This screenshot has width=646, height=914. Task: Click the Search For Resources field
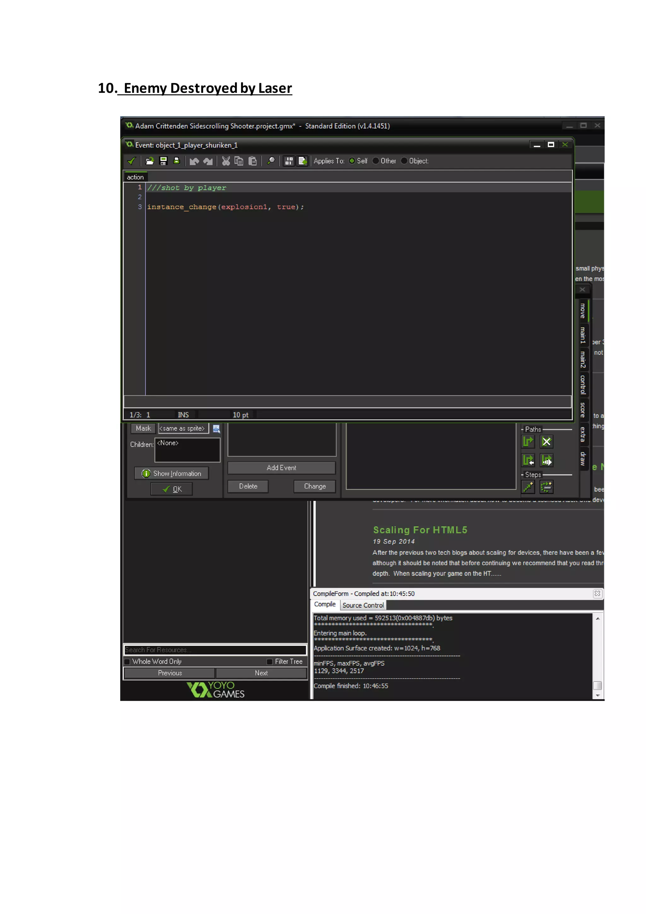(215, 650)
